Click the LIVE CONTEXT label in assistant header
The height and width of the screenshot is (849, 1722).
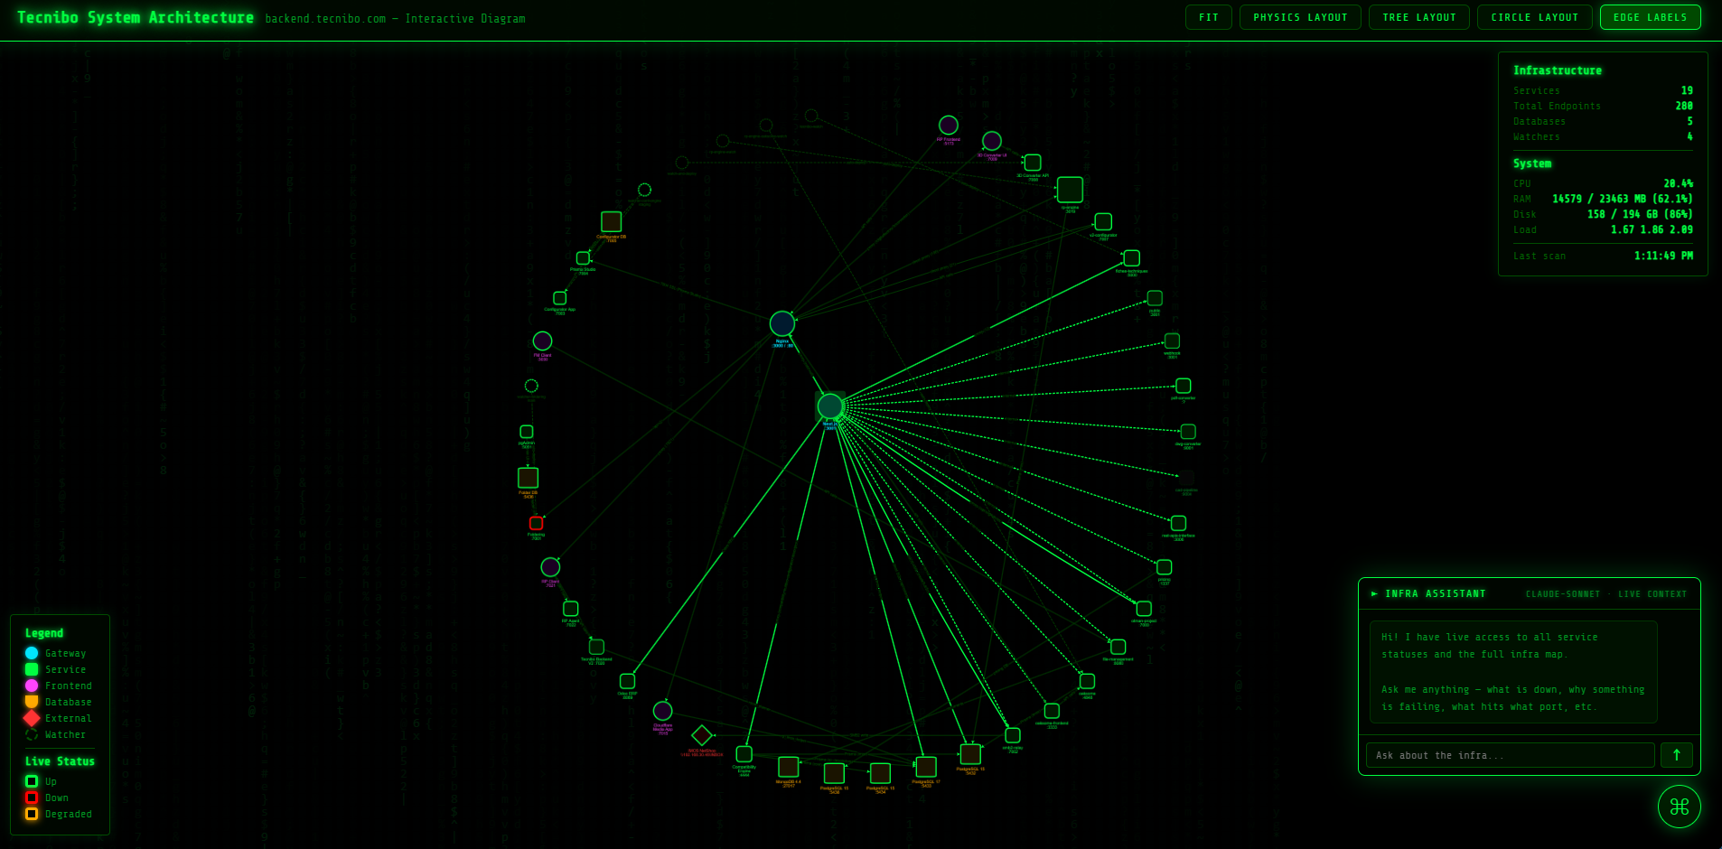(1652, 594)
